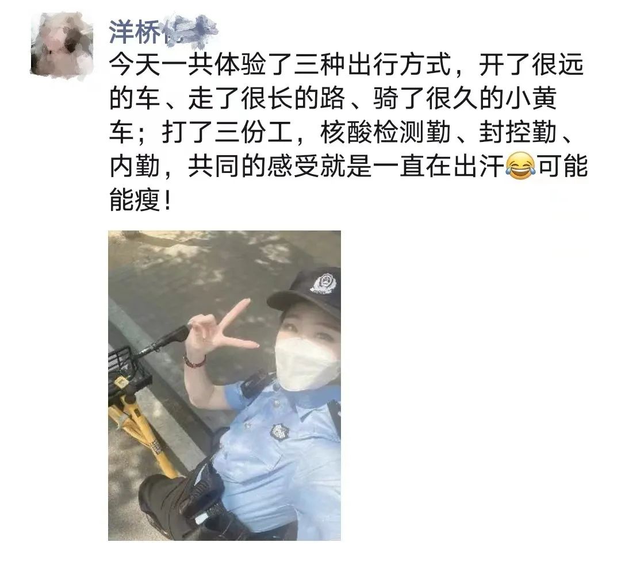
Task: Open the poster's blurred profile avatar
Action: pyautogui.click(x=62, y=44)
